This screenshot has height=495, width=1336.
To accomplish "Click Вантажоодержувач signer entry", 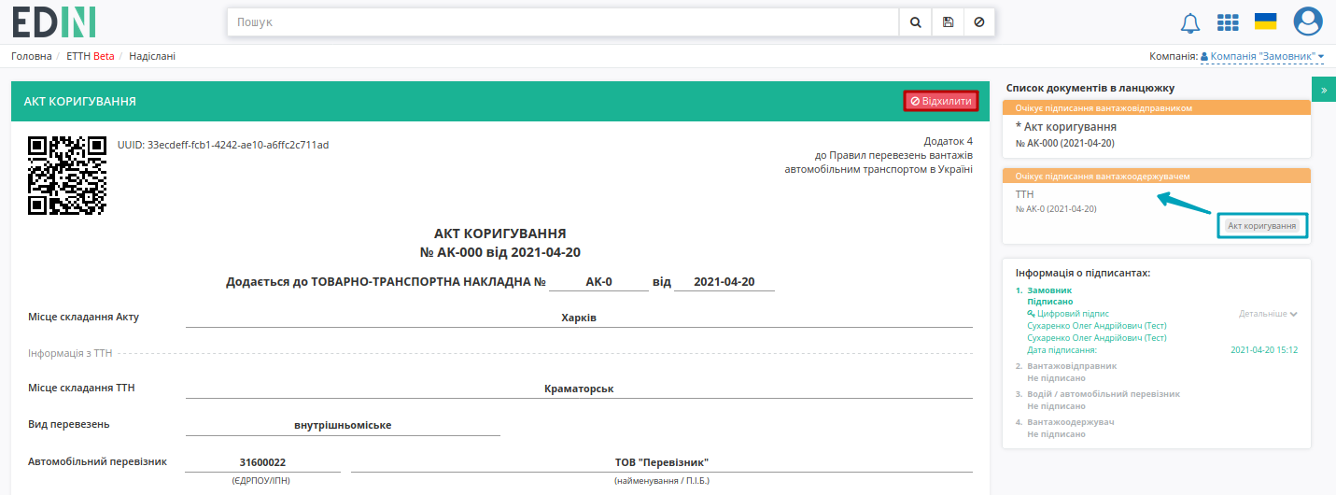I will (1071, 422).
